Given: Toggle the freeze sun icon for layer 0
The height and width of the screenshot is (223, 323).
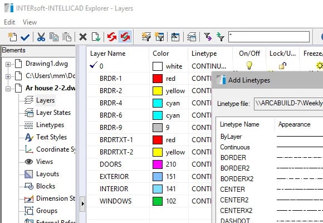Looking at the screenshot, I should (320, 66).
